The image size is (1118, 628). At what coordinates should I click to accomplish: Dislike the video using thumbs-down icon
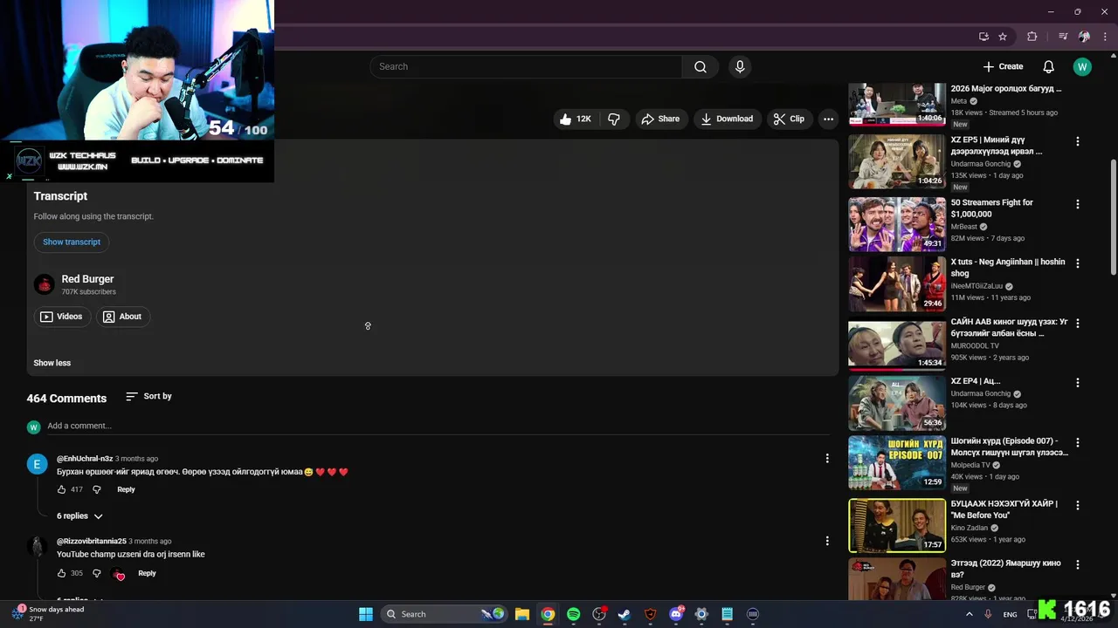614,119
